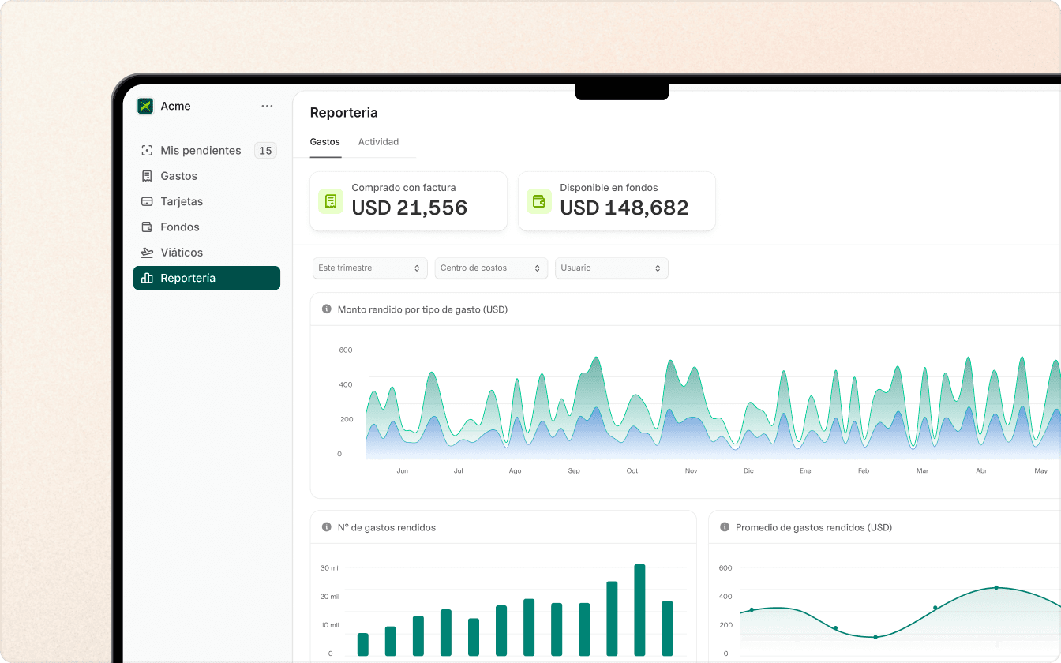Click the N° de gastos rendidos title
The width and height of the screenshot is (1061, 663).
(387, 527)
